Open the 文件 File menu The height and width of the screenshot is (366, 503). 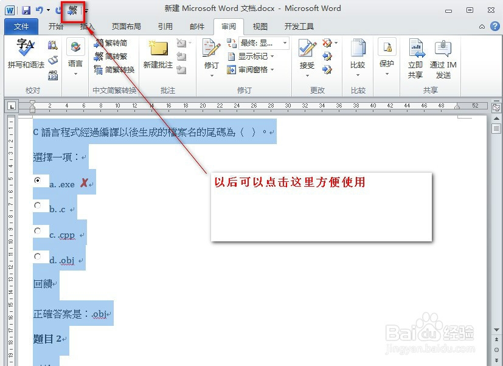pyautogui.click(x=21, y=26)
